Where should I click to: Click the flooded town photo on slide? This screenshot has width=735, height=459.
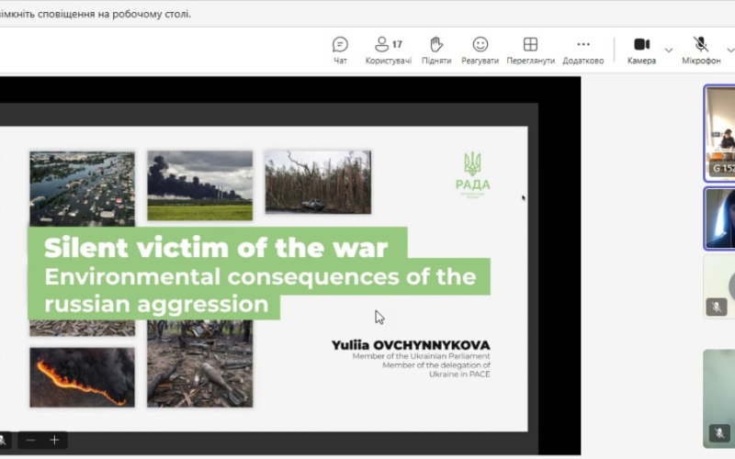[82, 189]
